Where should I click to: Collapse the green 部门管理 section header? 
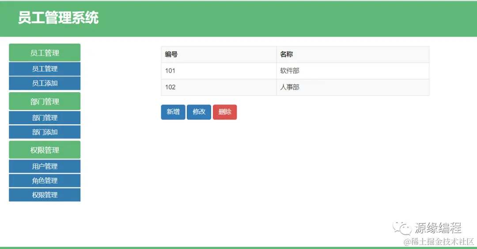pyautogui.click(x=45, y=101)
